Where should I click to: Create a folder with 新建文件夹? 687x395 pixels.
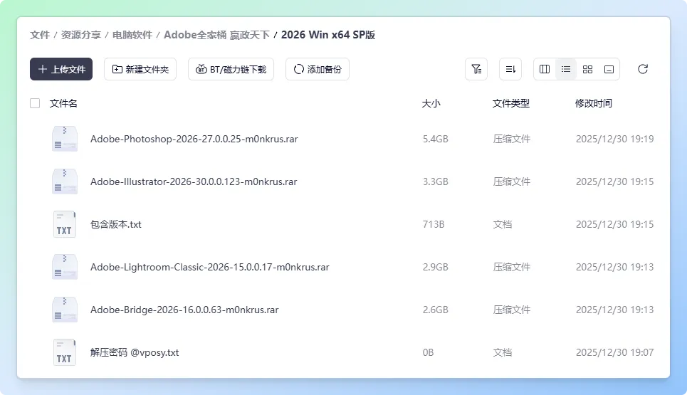pos(140,69)
